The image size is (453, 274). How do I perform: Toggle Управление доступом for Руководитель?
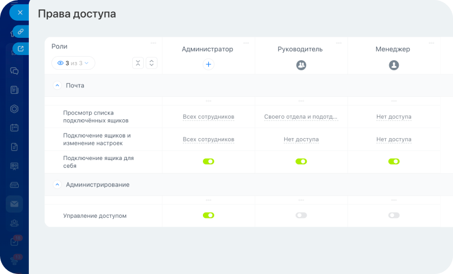301,216
